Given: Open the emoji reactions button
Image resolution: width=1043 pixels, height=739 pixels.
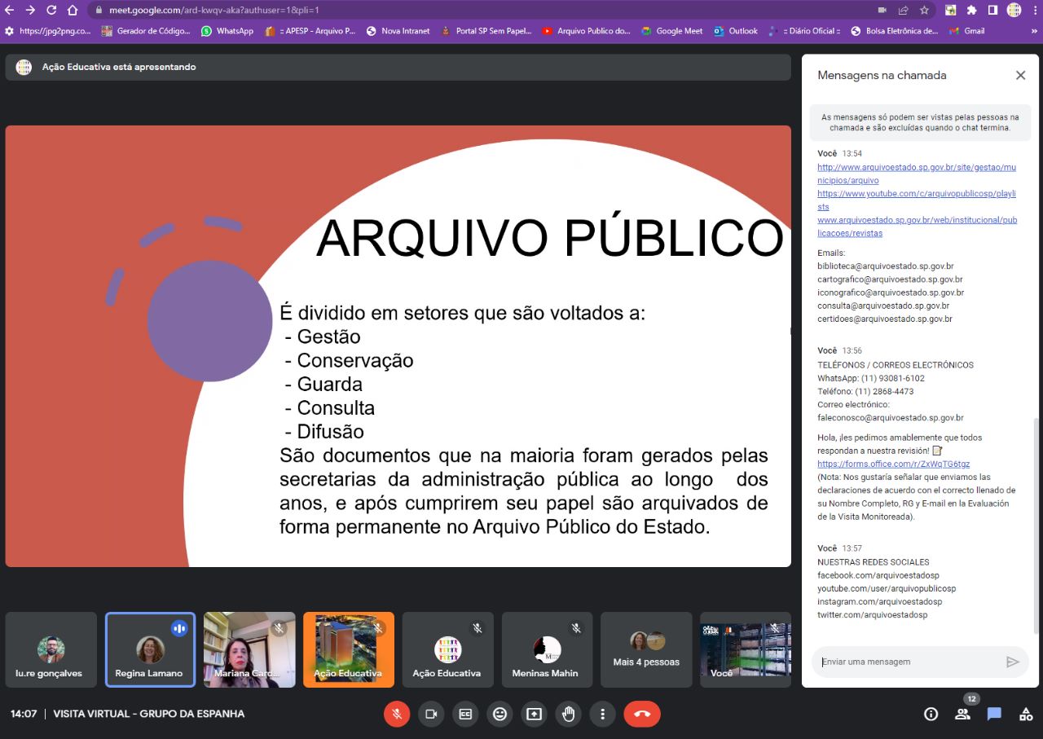Looking at the screenshot, I should [x=499, y=714].
